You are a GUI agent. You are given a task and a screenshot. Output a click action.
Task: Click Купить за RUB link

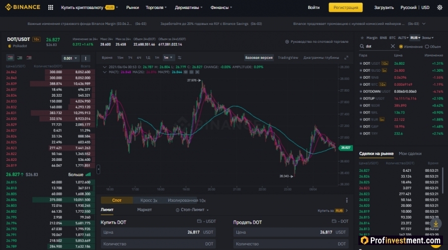[x=333, y=211]
